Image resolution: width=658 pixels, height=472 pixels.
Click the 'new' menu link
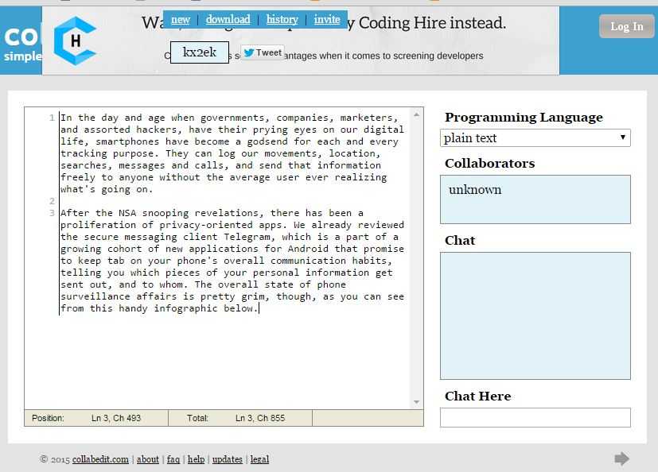coord(181,20)
